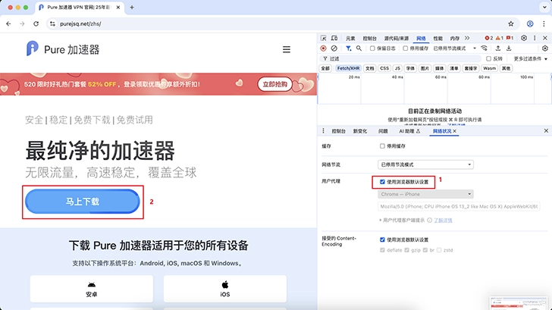Open Chrome profile avatar

(530, 24)
